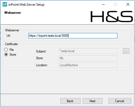The width and height of the screenshot is (135, 107).
Task: Open certificate browse dialog with ellipsis button
Action: [126, 51]
